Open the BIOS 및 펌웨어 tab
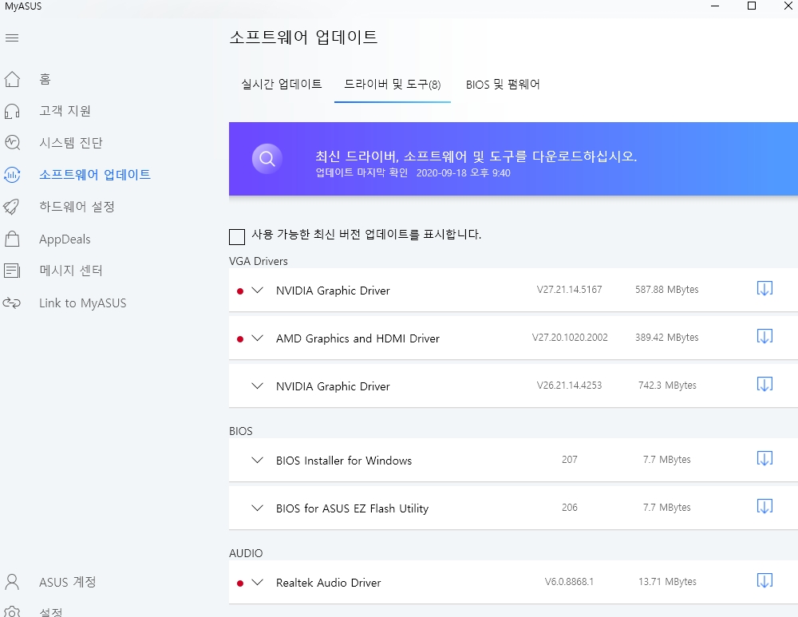 point(503,84)
